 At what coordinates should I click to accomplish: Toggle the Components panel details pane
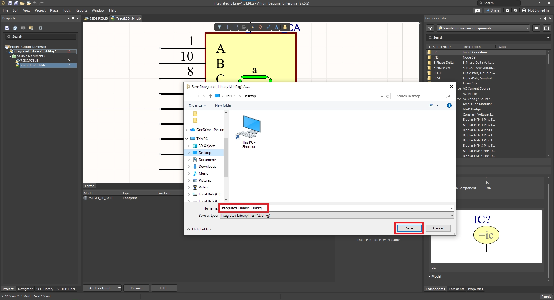(x=546, y=28)
